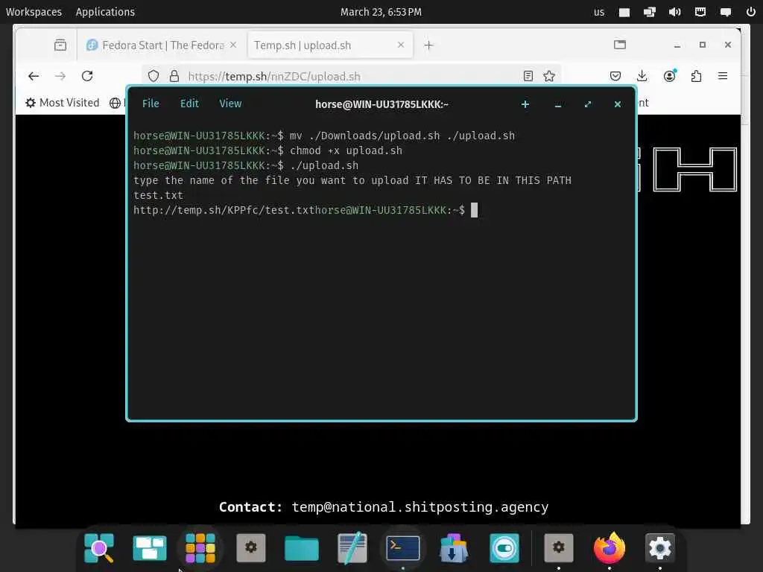Close the Temp.sh upload.sh tab

pyautogui.click(x=400, y=45)
